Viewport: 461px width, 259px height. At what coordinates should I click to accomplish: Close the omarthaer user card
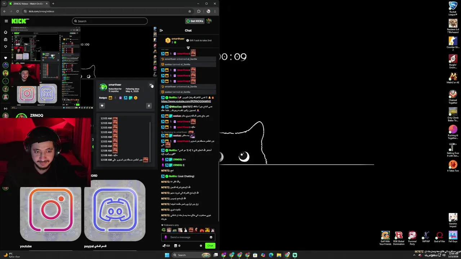pos(151,85)
